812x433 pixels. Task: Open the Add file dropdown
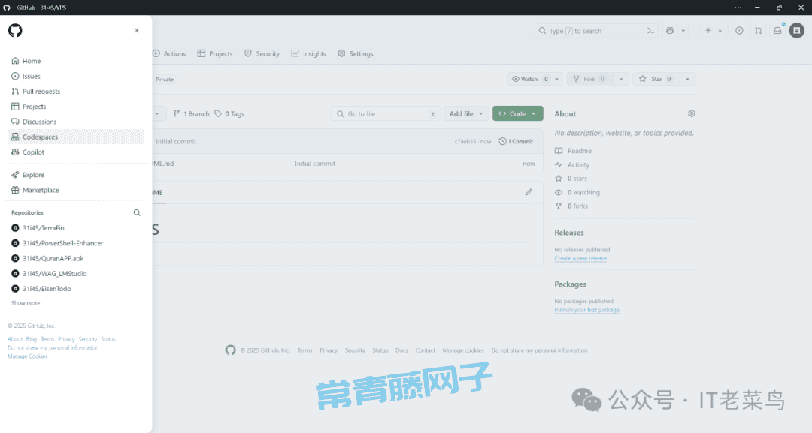click(466, 113)
